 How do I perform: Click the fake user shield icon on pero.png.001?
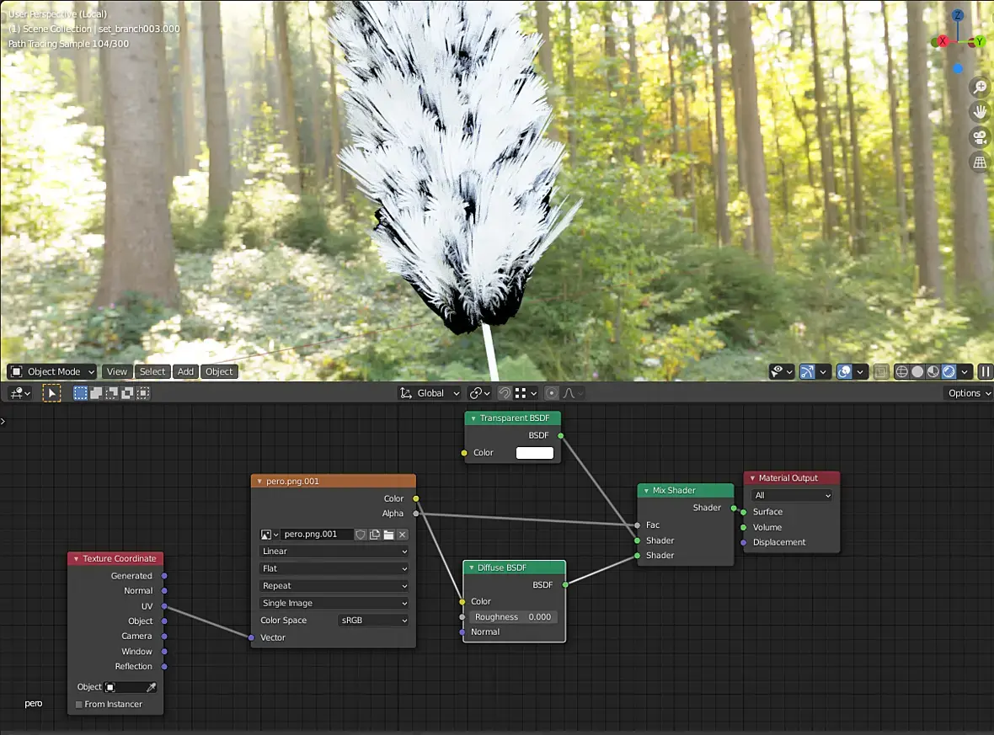coord(360,535)
